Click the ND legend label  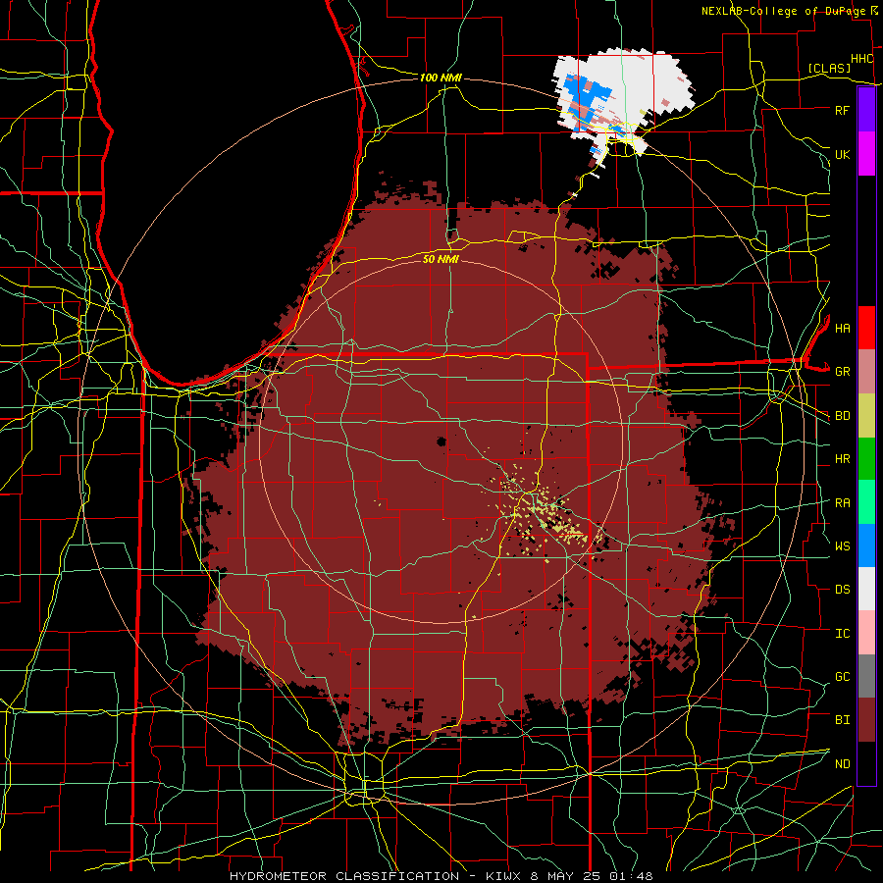pos(842,764)
